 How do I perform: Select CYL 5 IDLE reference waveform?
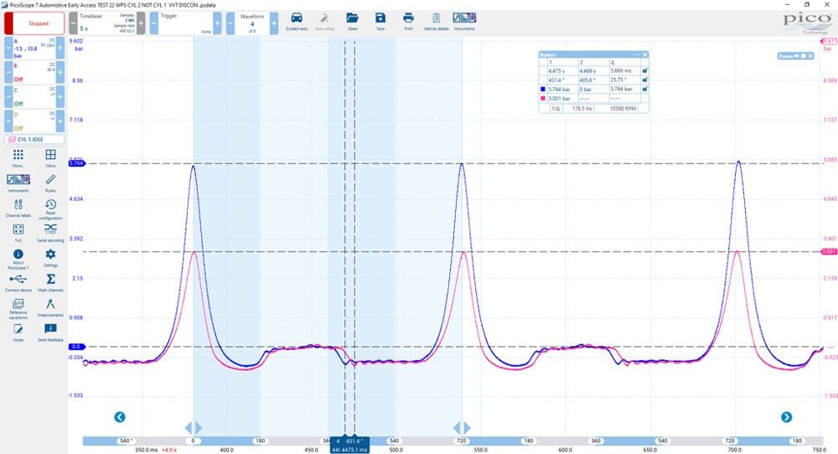(x=34, y=139)
